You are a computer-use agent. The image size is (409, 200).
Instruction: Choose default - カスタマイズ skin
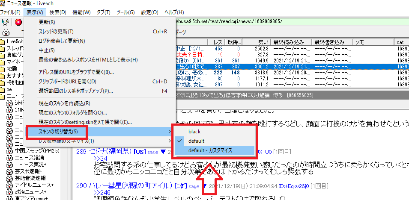pyautogui.click(x=215, y=150)
